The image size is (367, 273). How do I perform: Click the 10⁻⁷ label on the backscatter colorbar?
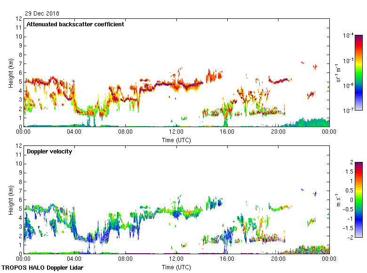(348, 111)
